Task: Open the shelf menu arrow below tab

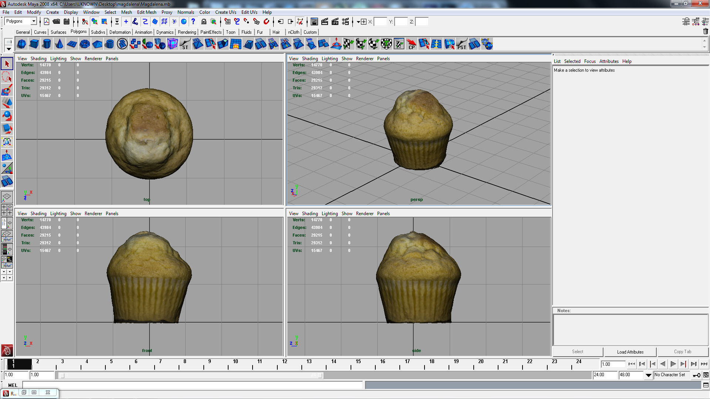Action: pyautogui.click(x=9, y=49)
